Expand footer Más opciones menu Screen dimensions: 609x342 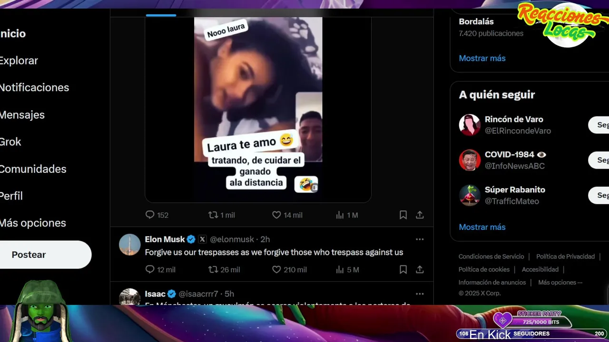pyautogui.click(x=560, y=282)
